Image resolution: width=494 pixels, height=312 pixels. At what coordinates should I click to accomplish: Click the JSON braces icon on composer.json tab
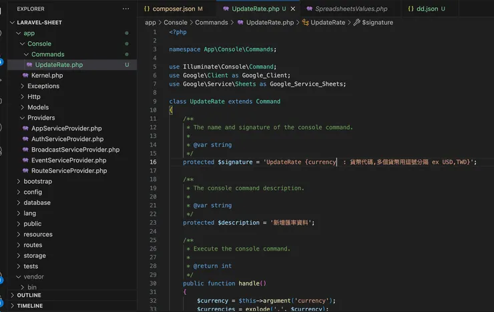[146, 9]
